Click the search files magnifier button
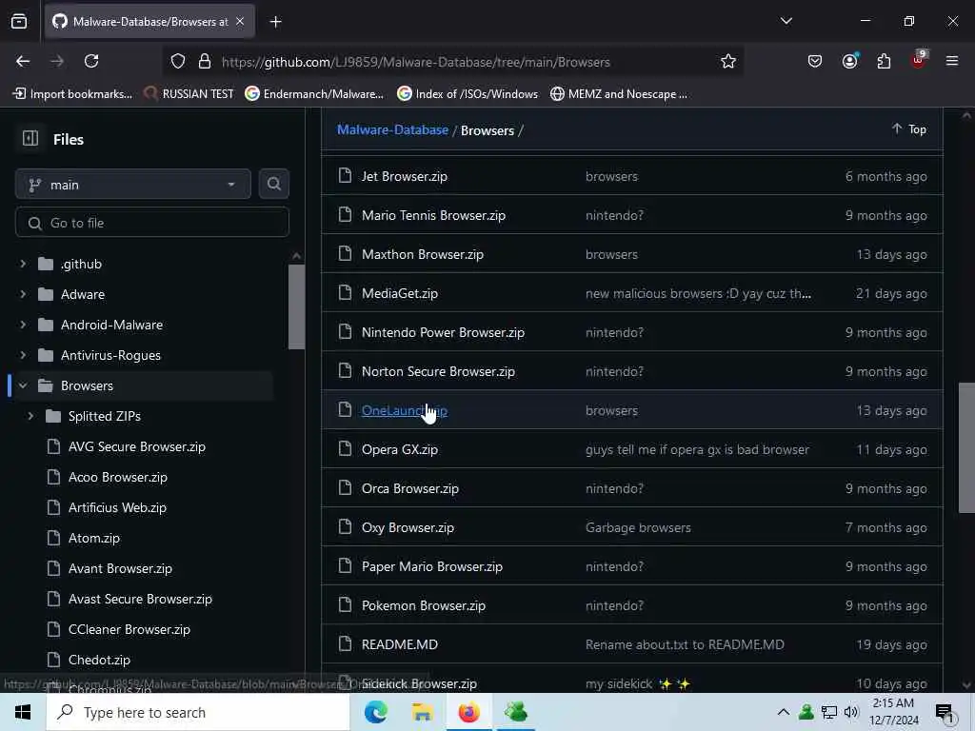Image resolution: width=975 pixels, height=731 pixels. [x=273, y=184]
